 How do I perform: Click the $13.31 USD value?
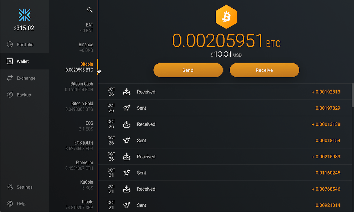tap(226, 54)
